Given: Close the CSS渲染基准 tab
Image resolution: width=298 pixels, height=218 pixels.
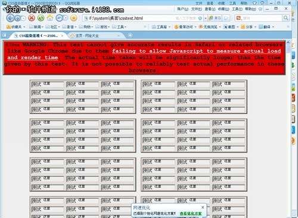Looking at the screenshot, I should [62, 36].
